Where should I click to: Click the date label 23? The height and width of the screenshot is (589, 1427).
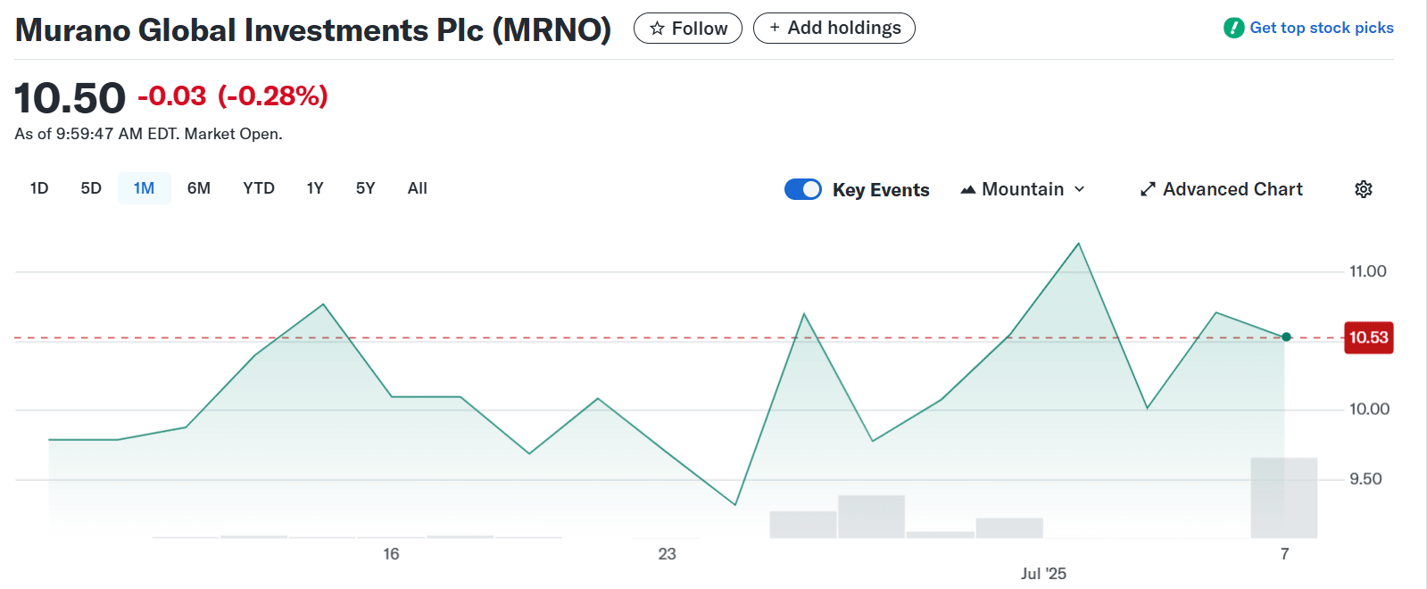(x=667, y=554)
